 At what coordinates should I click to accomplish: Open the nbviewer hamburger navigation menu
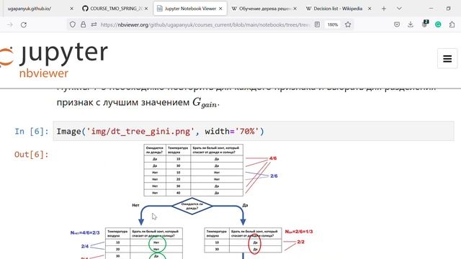pyautogui.click(x=447, y=59)
